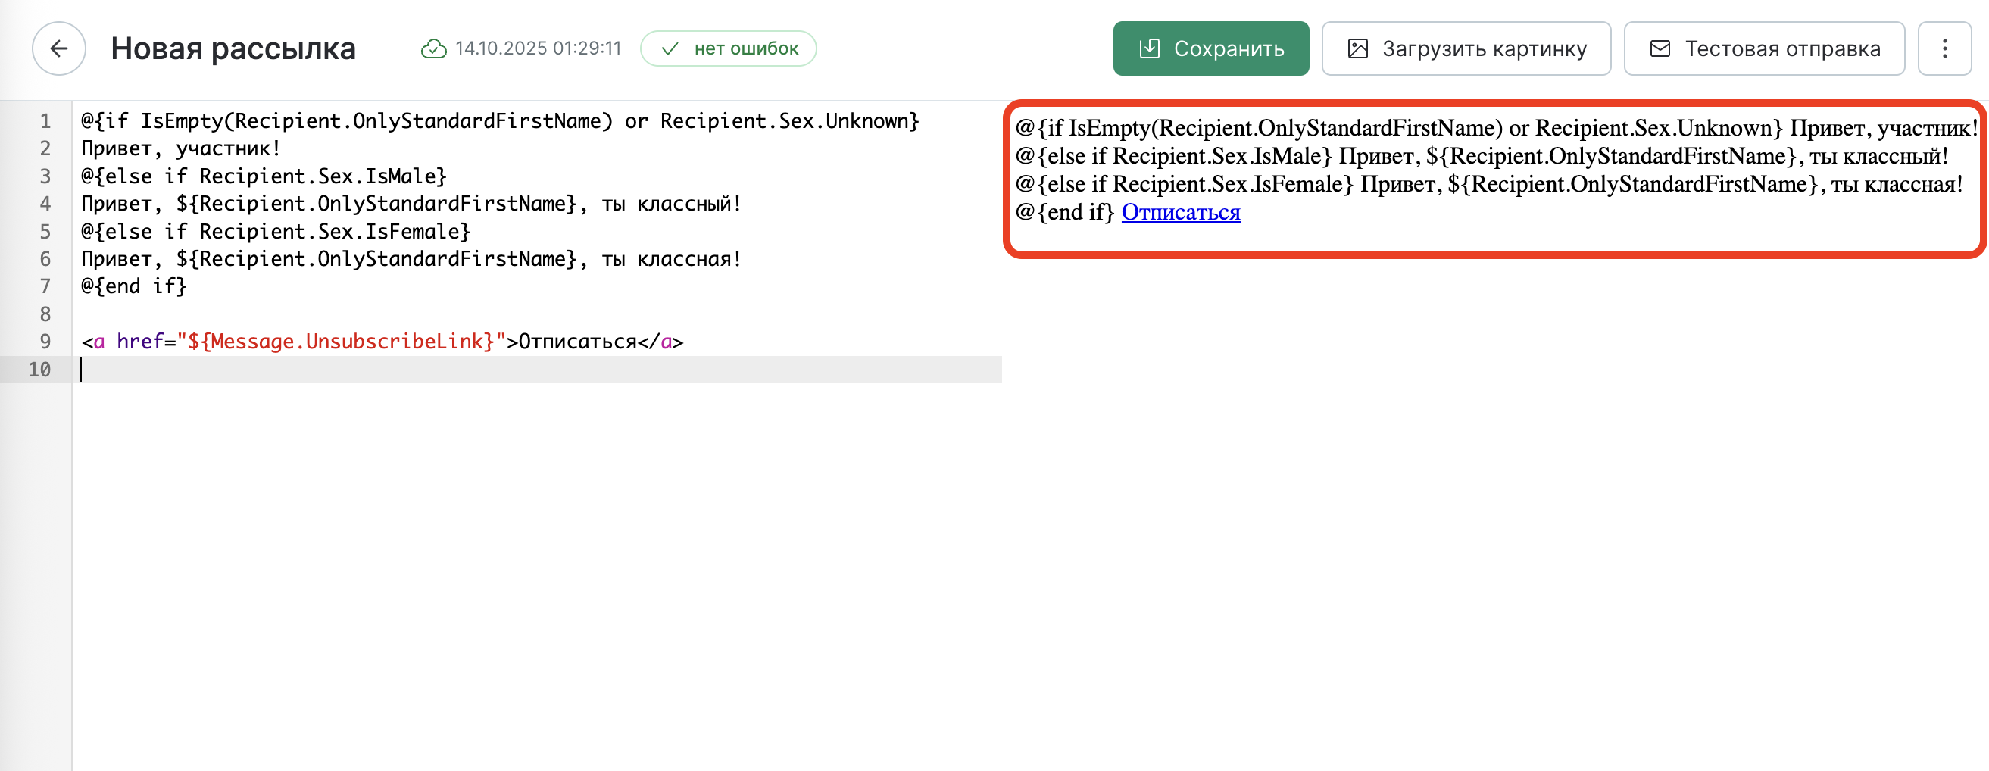Save the mailing with Сохранить
Image resolution: width=1989 pixels, height=771 pixels.
click(x=1210, y=48)
